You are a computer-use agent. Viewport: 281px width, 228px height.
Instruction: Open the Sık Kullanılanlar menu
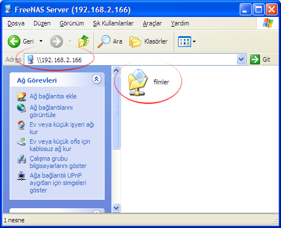(x=113, y=23)
